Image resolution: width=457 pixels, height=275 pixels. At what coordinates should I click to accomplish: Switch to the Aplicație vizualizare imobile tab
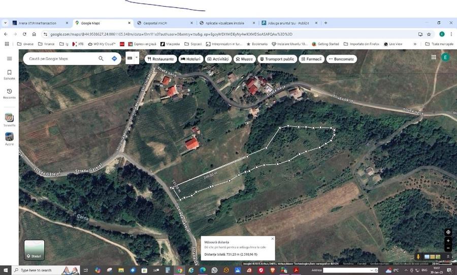(x=227, y=23)
